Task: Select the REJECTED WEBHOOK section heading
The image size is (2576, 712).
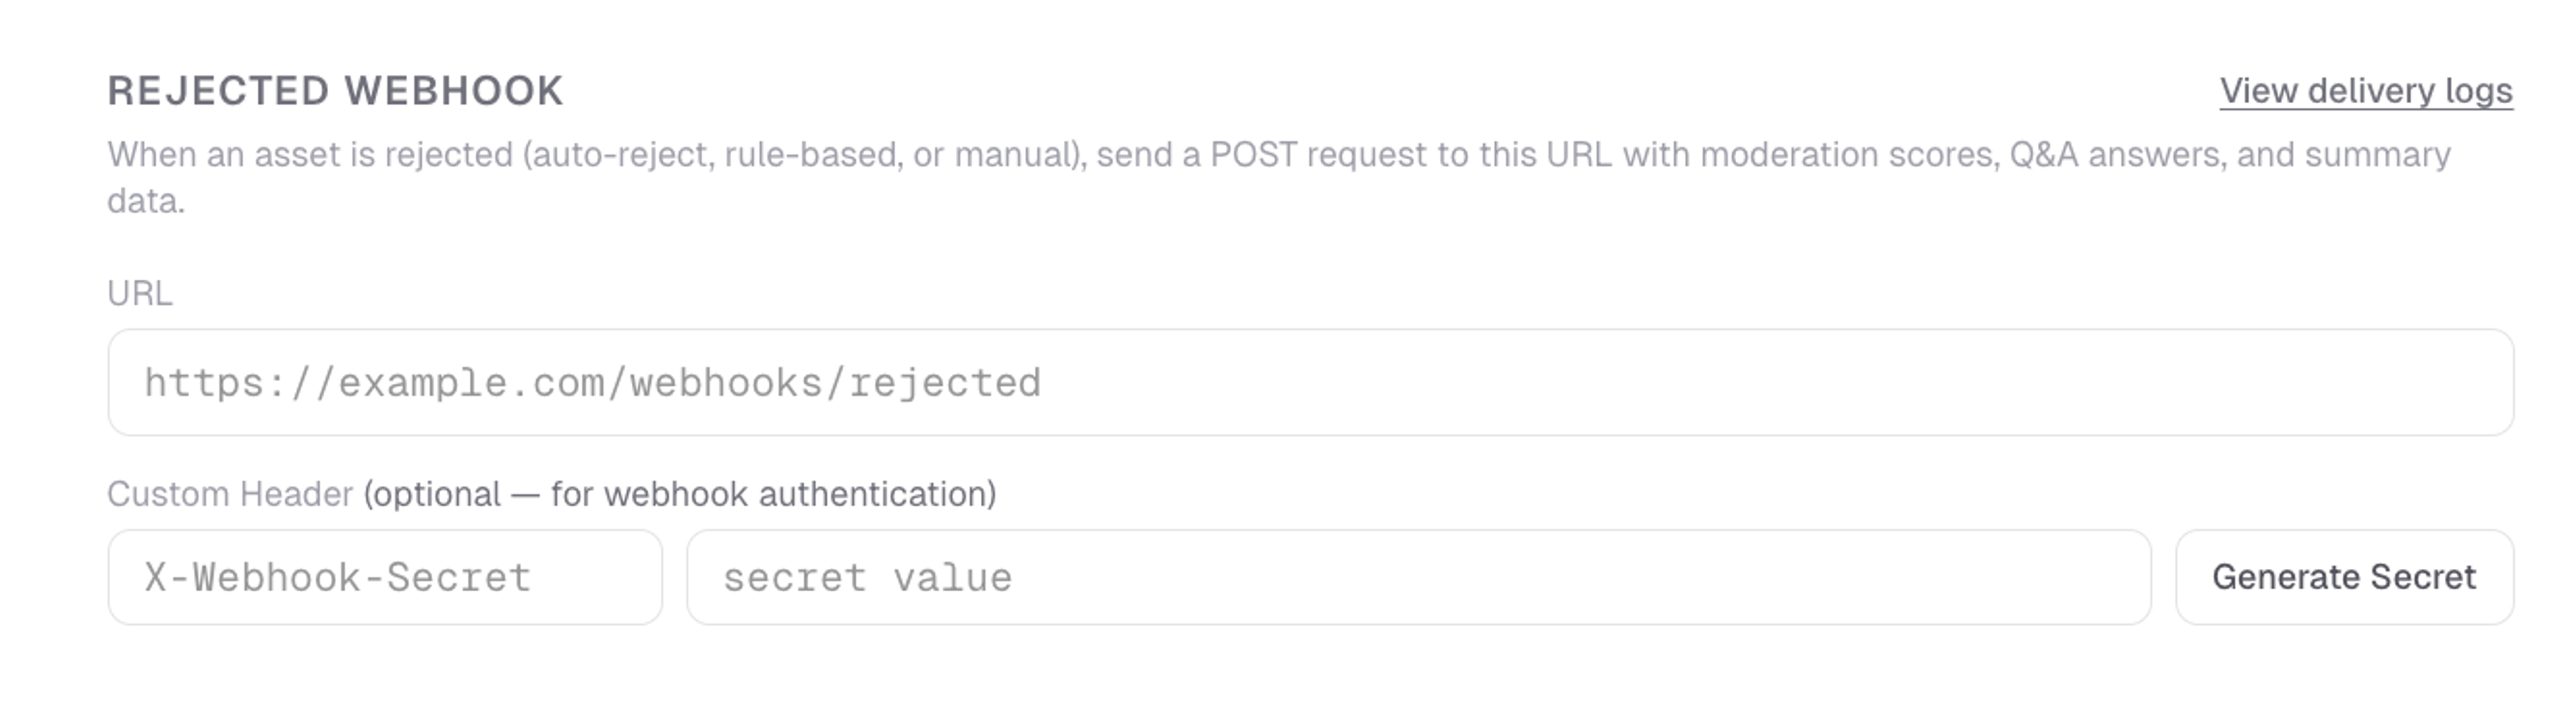Action: 335,90
